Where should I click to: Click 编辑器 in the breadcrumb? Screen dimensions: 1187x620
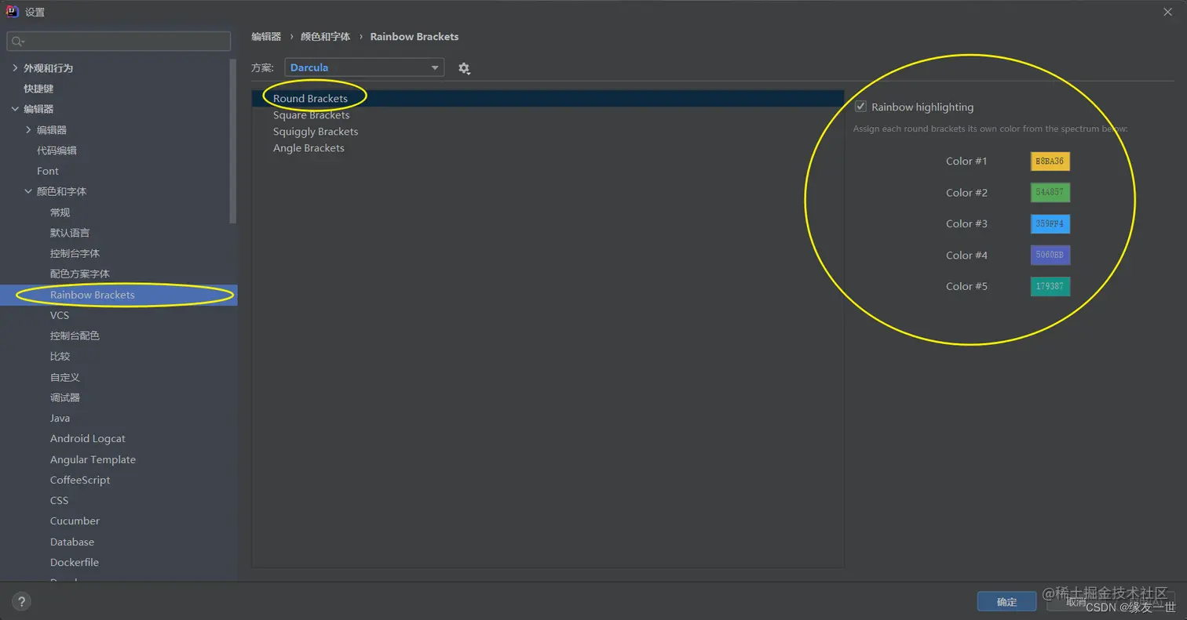pos(266,37)
